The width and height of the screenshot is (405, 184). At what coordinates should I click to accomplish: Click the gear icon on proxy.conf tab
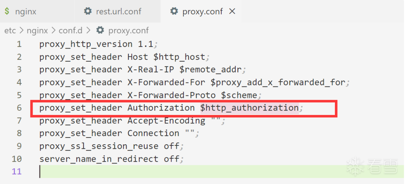coord(174,11)
